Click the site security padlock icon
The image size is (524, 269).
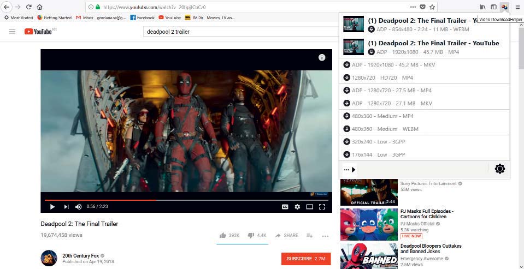pyautogui.click(x=98, y=7)
